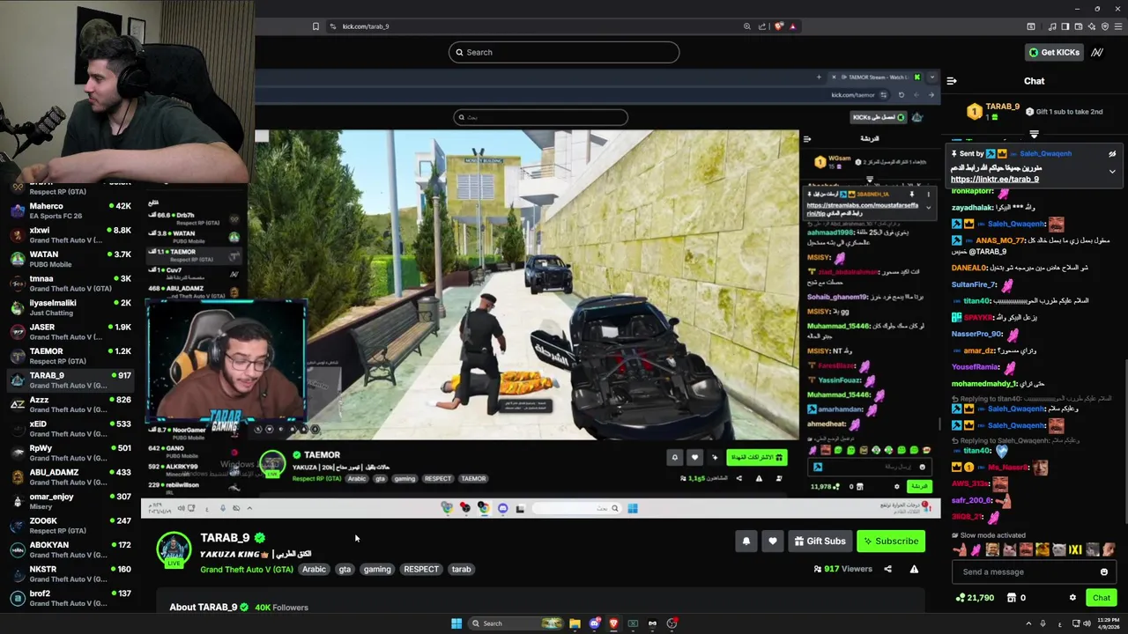The image size is (1128, 634).
Task: Open the emoji picker in the message box
Action: point(1104,571)
